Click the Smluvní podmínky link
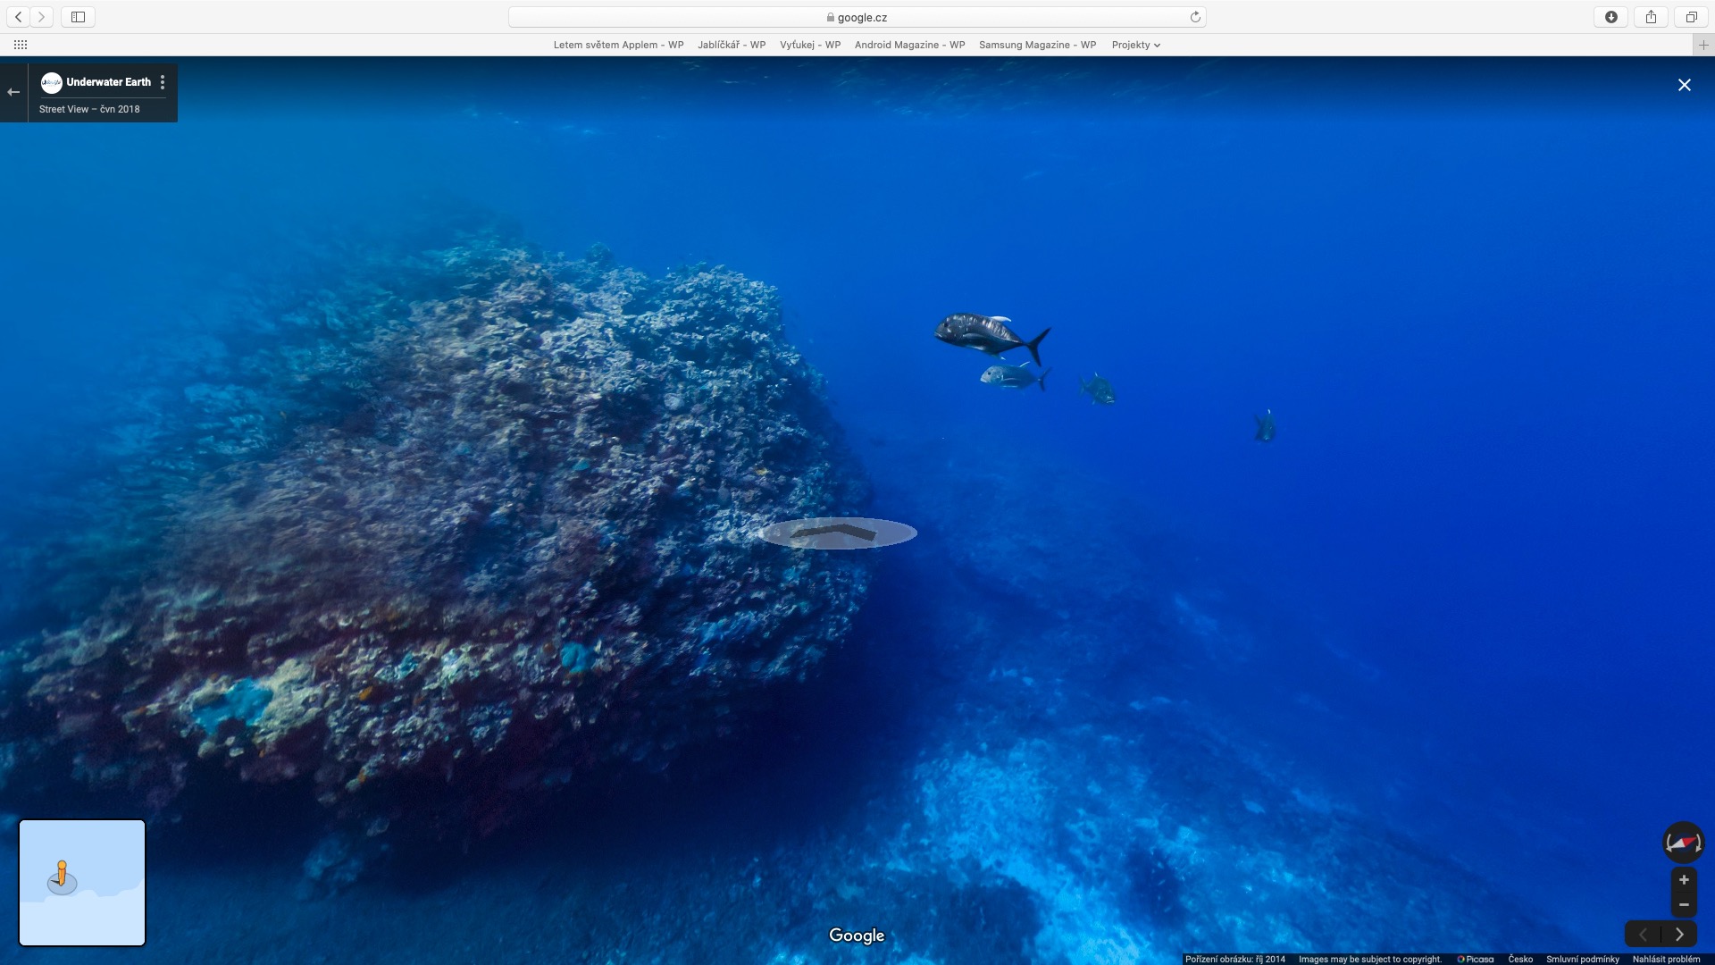 (x=1582, y=959)
